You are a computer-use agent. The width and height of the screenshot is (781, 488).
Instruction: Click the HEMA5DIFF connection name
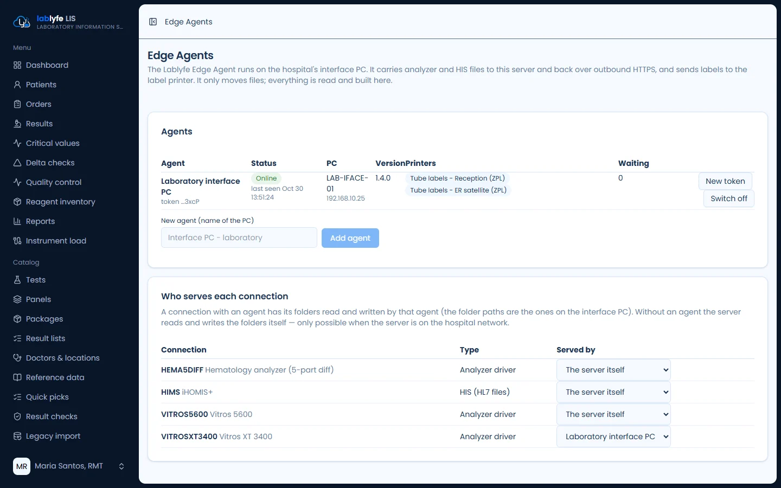tap(182, 370)
